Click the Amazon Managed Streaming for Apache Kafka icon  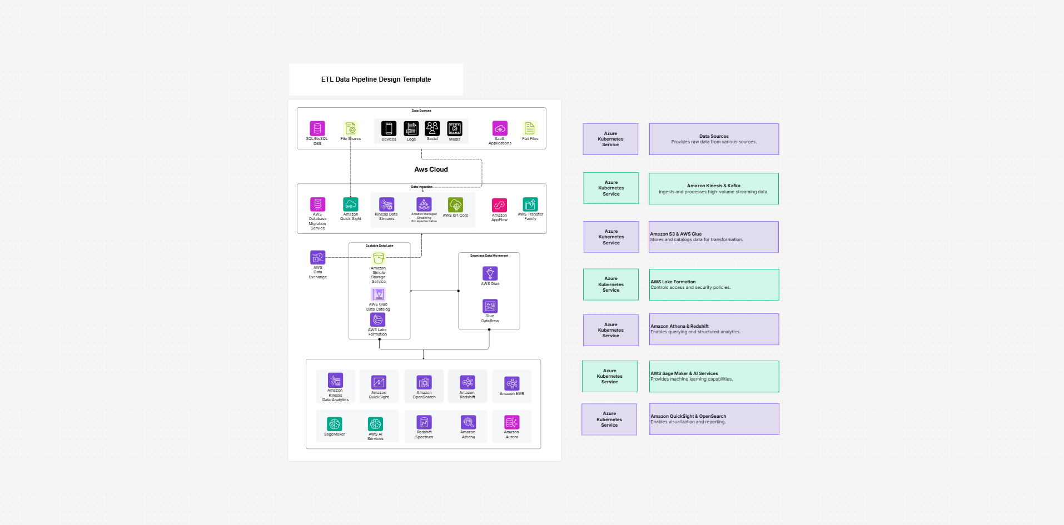[x=424, y=204]
